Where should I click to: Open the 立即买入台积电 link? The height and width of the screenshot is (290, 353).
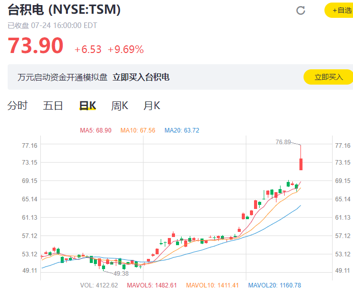coord(141,77)
